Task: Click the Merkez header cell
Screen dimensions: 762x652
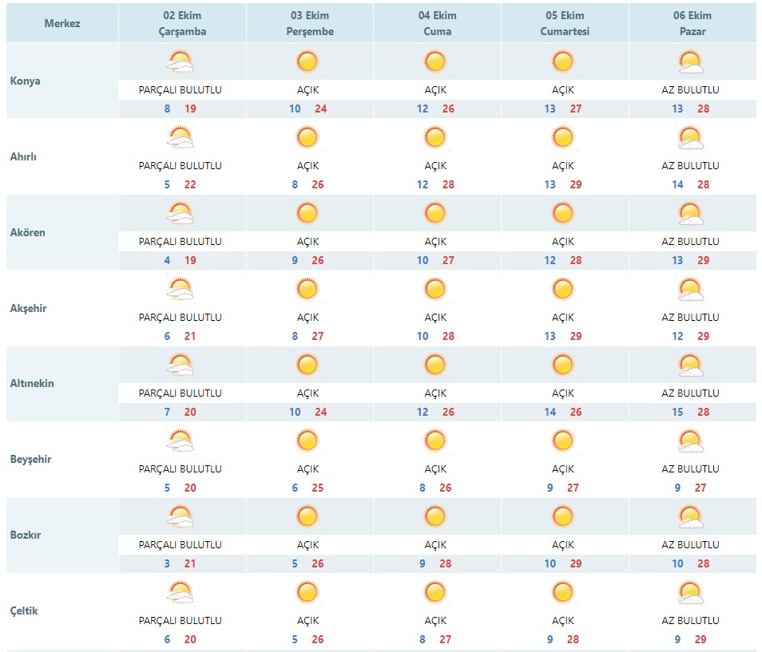Action: (62, 23)
